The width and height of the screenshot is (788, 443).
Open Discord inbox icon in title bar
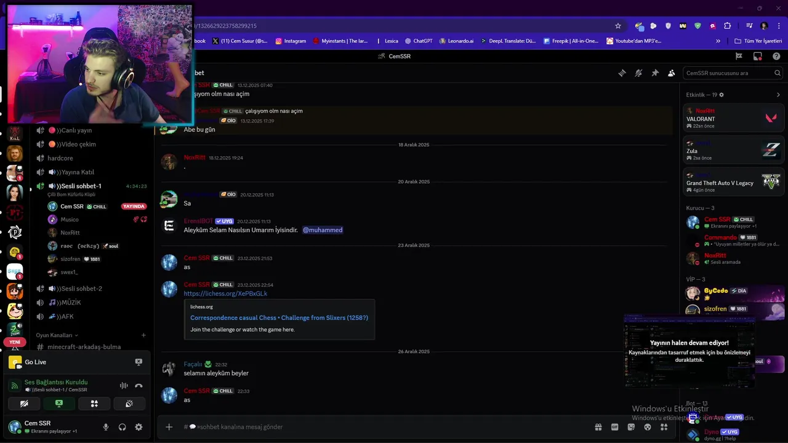click(757, 56)
